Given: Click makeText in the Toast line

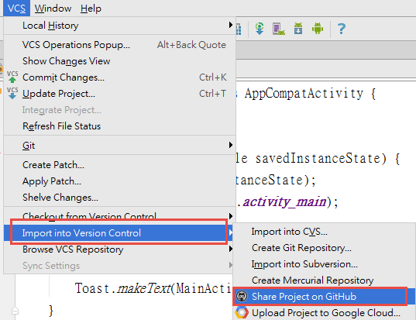Looking at the screenshot, I should [x=144, y=288].
